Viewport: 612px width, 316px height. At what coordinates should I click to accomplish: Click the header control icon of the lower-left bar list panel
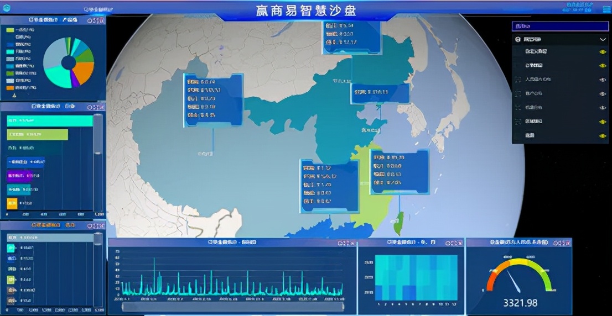point(96,225)
